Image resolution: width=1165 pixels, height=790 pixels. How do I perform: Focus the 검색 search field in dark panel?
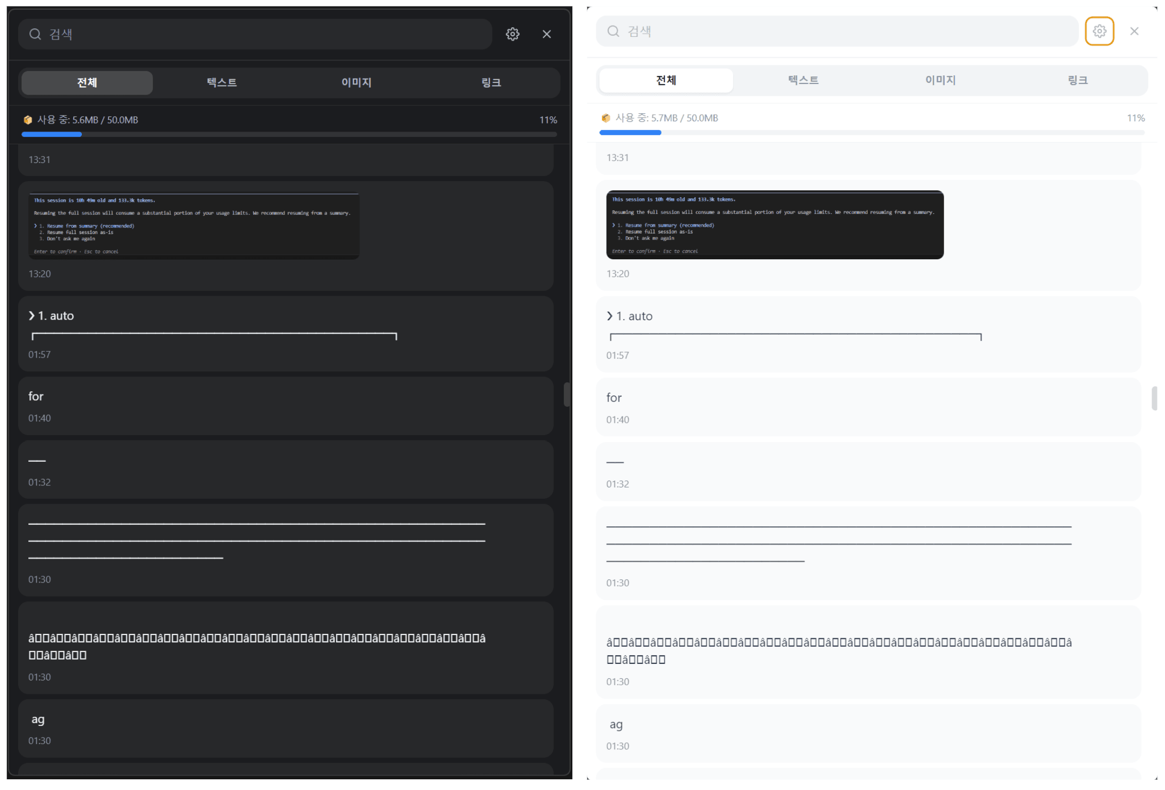[255, 34]
